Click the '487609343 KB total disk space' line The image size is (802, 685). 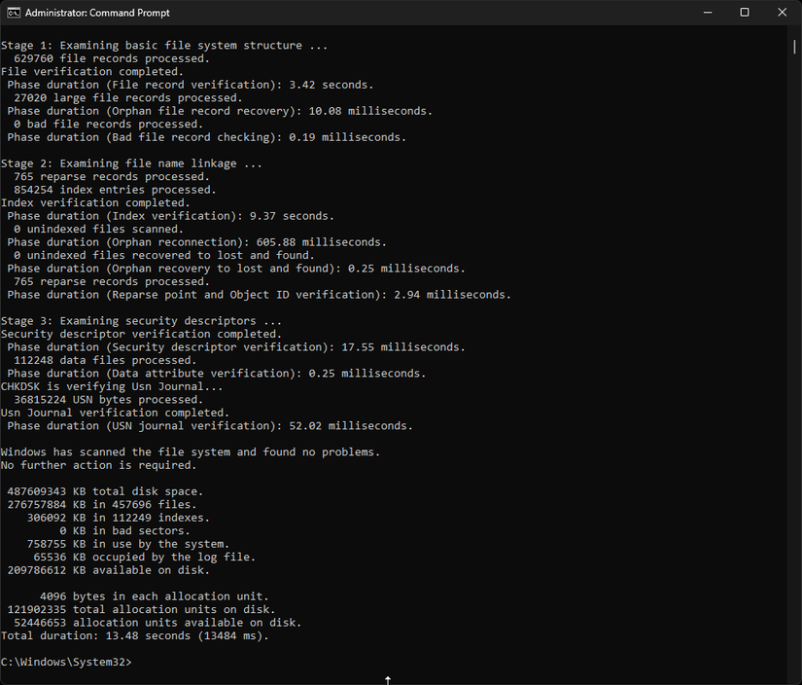[x=105, y=491]
